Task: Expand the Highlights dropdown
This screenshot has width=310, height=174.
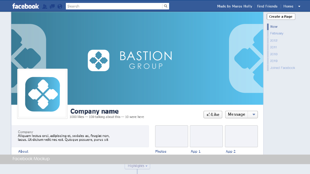Action: (137, 166)
